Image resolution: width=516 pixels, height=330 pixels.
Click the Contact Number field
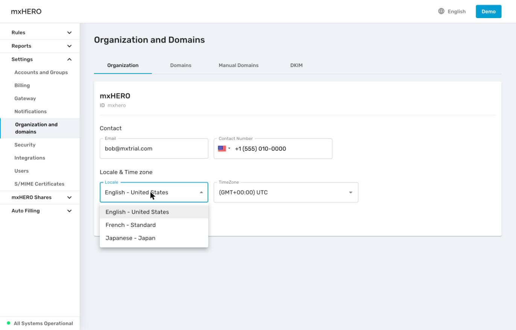point(273,148)
